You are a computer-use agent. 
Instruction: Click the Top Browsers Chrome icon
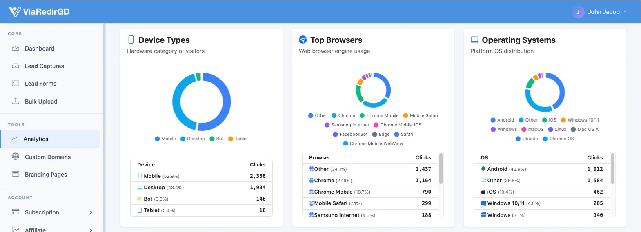click(x=303, y=40)
